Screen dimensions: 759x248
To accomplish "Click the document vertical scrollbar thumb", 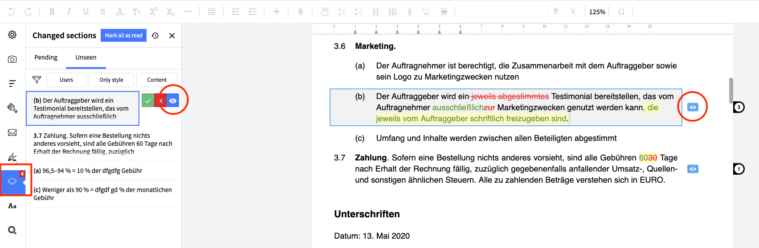I will tap(731, 90).
